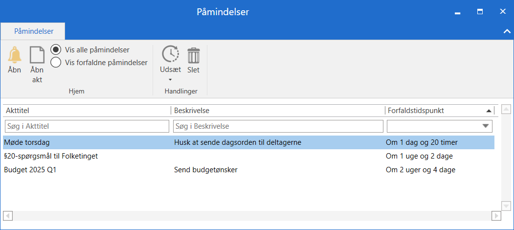This screenshot has height=230, width=514.
Task: Select Vis alle påmindelser radio button
Action: tap(56, 50)
